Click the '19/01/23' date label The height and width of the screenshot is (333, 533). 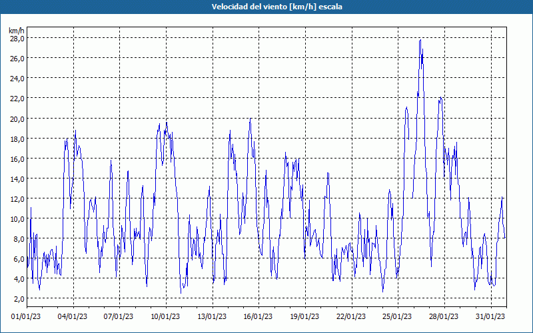pos(304,316)
